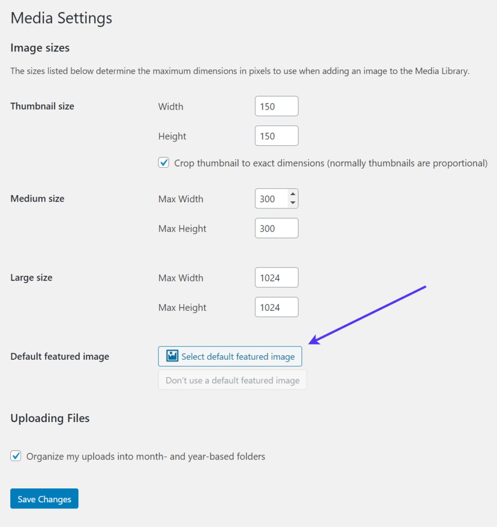Click the Large size Max Height field

pos(276,307)
